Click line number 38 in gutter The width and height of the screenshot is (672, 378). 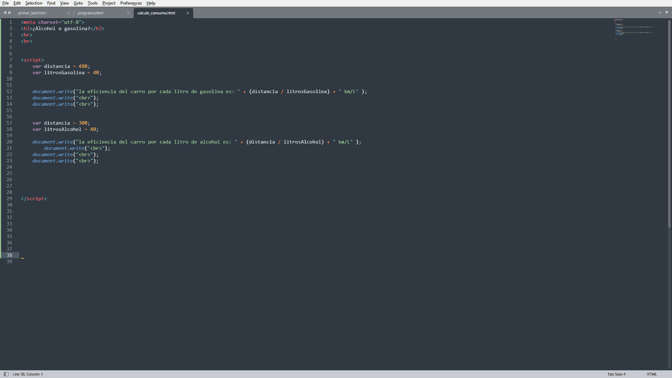(x=9, y=255)
